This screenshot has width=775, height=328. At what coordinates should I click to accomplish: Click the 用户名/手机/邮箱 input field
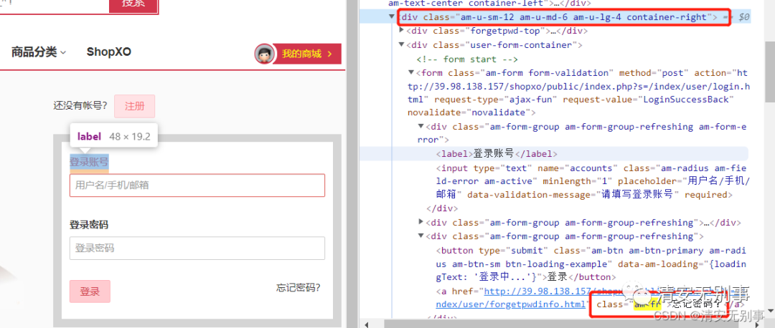[197, 185]
